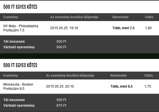159x112 pixels.
Task: Click 'Kimenetel' header in first bet slip
Action: click(x=120, y=17)
